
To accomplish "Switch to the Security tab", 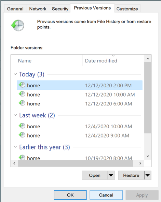I will 60,9.
